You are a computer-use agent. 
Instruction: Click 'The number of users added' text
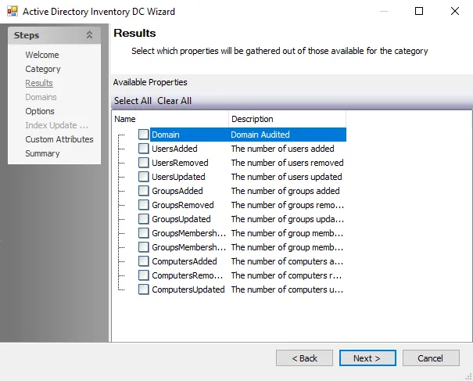[x=283, y=149]
